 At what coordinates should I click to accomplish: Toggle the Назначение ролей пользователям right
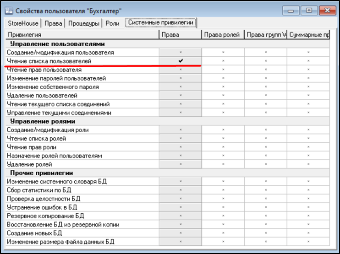click(x=180, y=156)
